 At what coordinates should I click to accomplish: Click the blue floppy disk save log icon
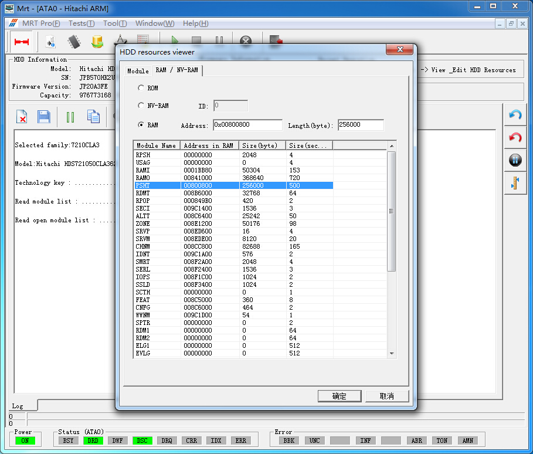coord(44,117)
